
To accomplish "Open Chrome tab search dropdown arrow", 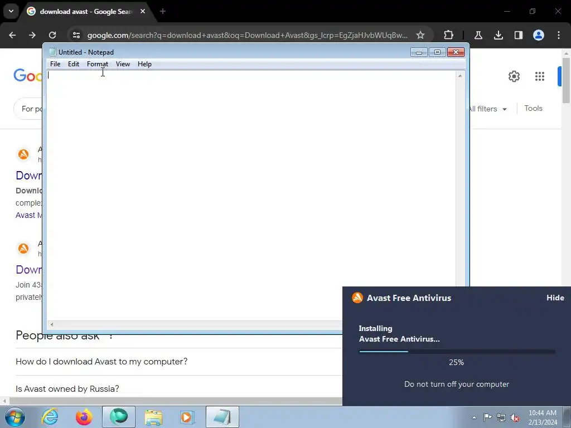I will (11, 11).
